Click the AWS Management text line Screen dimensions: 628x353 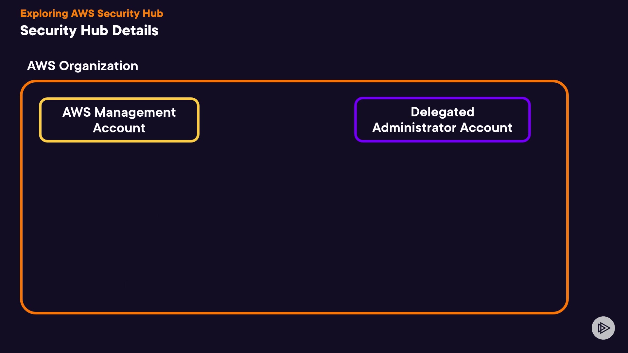pos(119,112)
